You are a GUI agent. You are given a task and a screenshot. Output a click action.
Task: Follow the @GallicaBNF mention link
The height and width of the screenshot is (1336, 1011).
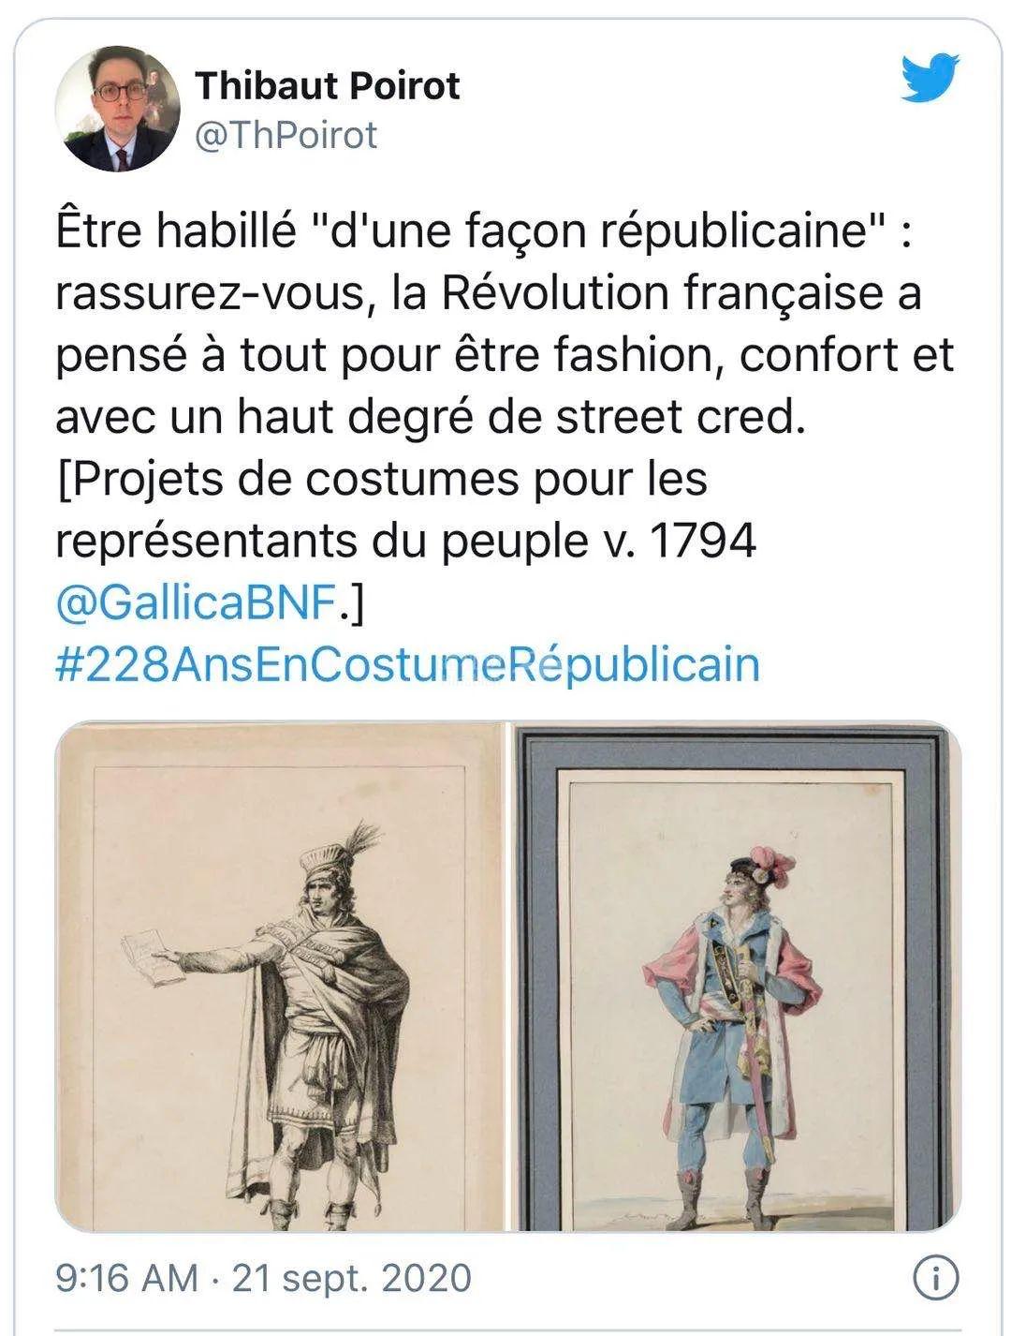196,604
